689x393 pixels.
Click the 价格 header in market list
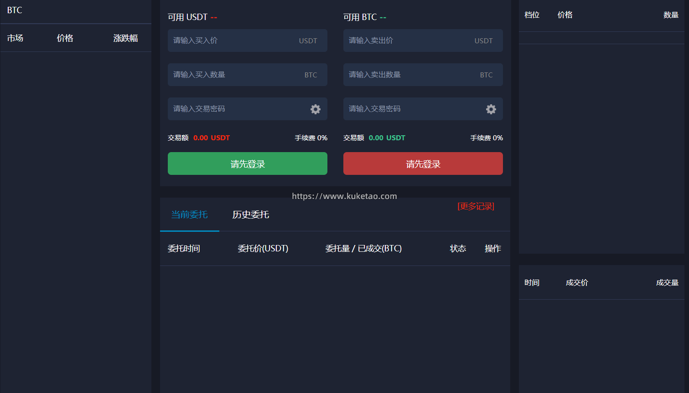[x=65, y=38]
